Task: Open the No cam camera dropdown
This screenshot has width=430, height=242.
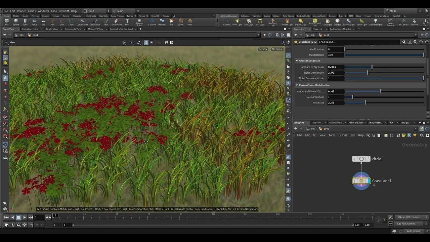Action: tap(276, 49)
